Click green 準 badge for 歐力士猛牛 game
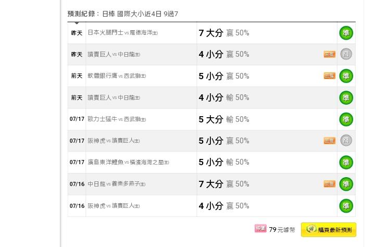This screenshot has width=375, height=247. (346, 119)
